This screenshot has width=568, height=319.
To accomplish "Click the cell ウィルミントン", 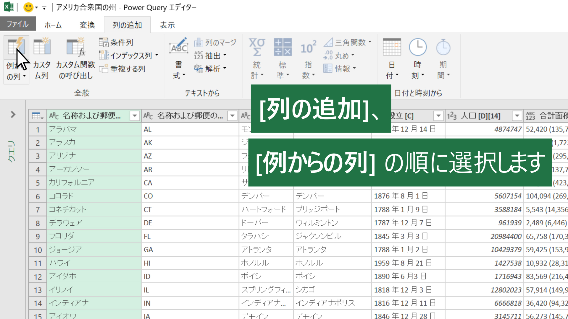I will pyautogui.click(x=333, y=223).
